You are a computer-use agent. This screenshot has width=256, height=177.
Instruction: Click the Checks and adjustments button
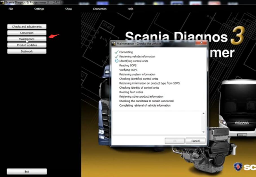click(x=27, y=27)
